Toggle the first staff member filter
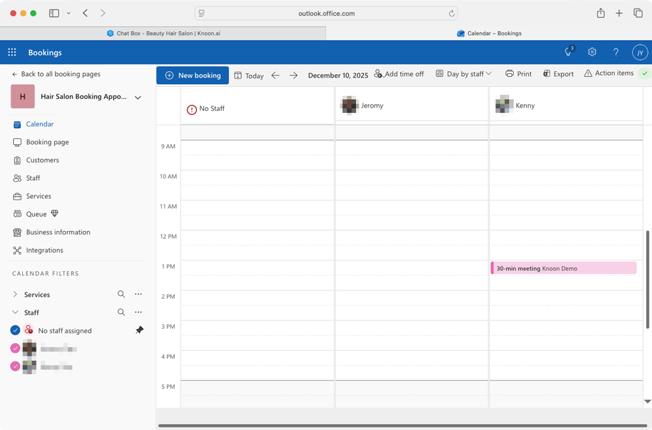This screenshot has height=430, width=652. [14, 348]
